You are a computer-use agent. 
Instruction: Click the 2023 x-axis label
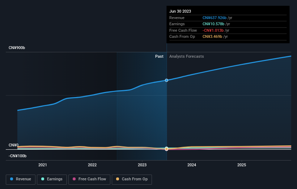pos(142,165)
